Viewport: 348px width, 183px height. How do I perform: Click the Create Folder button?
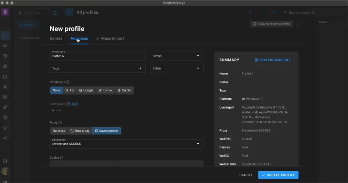point(30,38)
